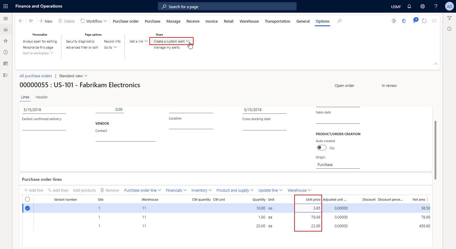
Task: Open the grid column options dots
Action: click(428, 200)
